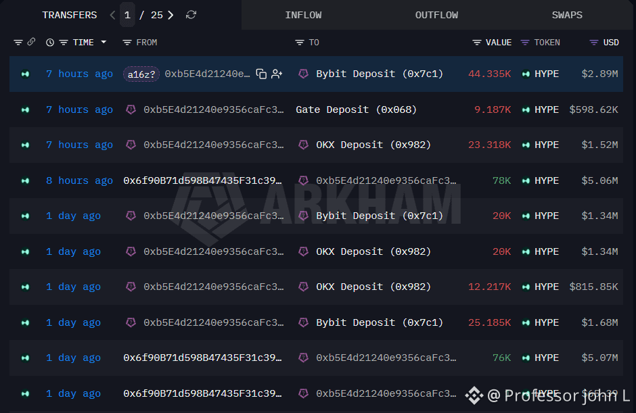Click the 44.335K value

490,74
